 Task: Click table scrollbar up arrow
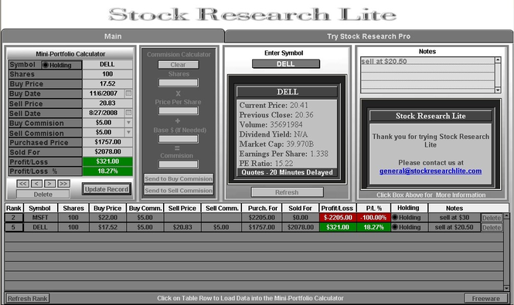(506, 216)
